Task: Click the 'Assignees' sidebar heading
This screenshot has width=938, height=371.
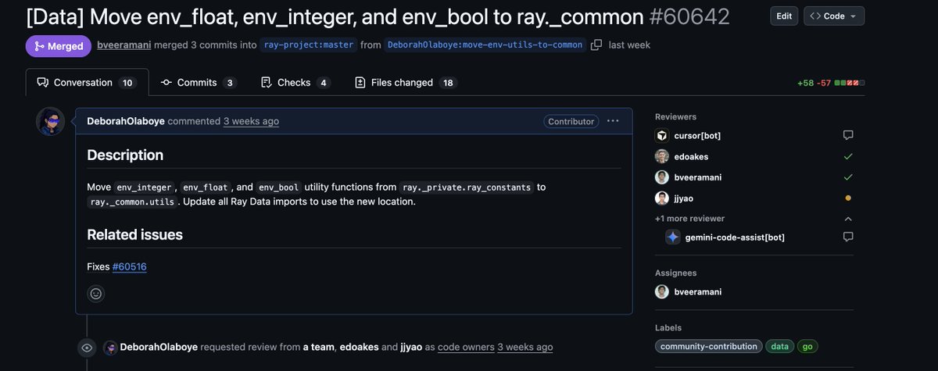Action: pos(676,273)
